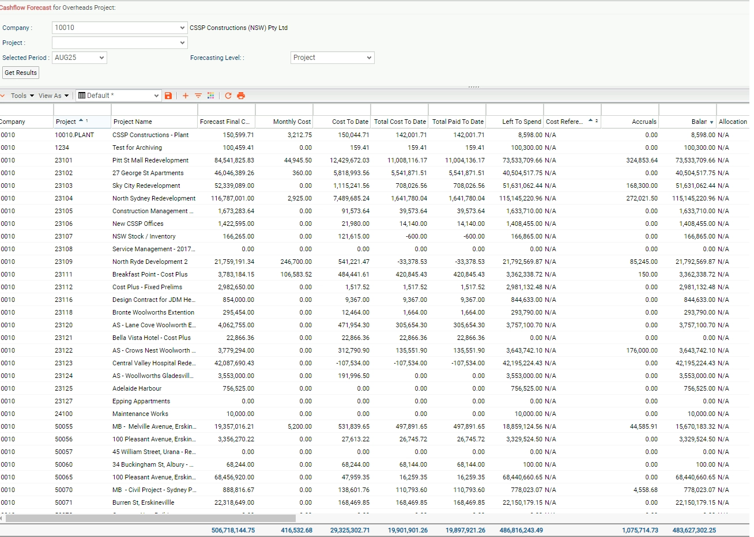
Task: Click the sort arrow on Cost Reference column
Action: 590,121
